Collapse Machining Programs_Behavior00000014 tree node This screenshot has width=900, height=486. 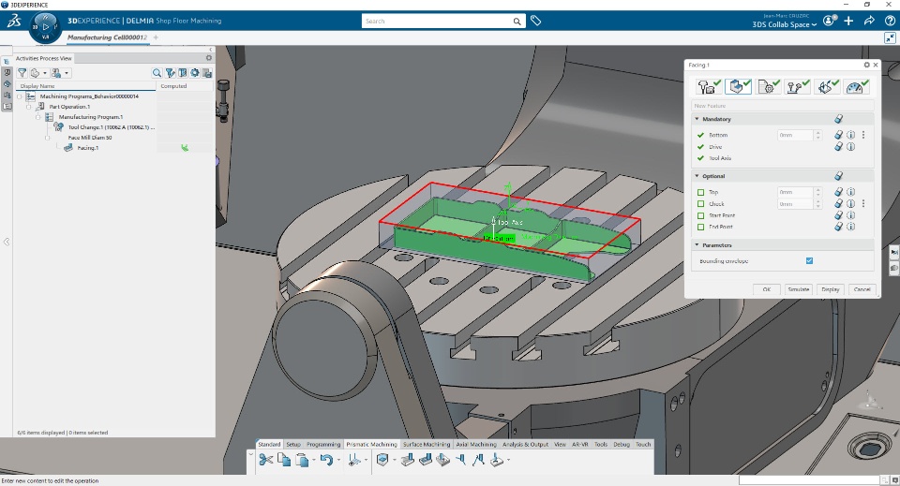20,96
